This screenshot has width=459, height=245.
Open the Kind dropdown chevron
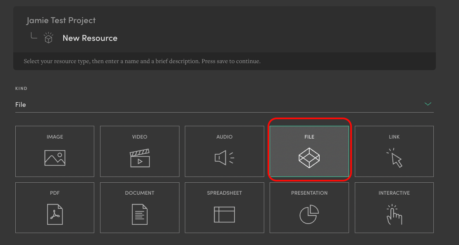click(x=428, y=104)
